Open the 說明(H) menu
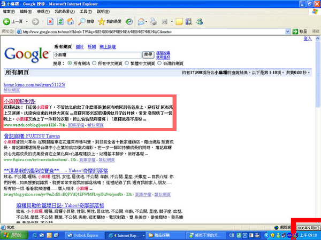This screenshot has height=240, width=321. pos(103,12)
